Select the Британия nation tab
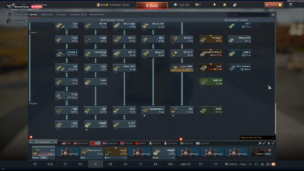The height and width of the screenshot is (171, 304). coord(110,143)
